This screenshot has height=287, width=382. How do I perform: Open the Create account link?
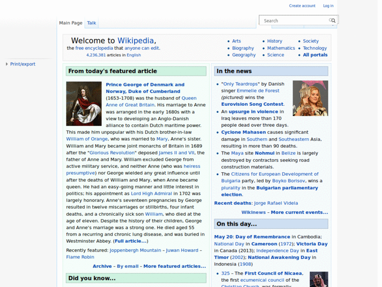302,6
